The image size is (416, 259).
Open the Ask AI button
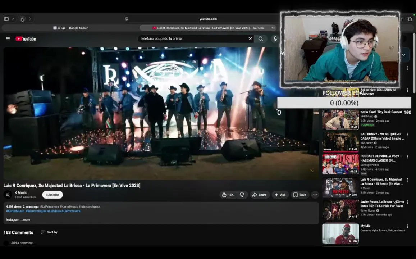coord(280,195)
